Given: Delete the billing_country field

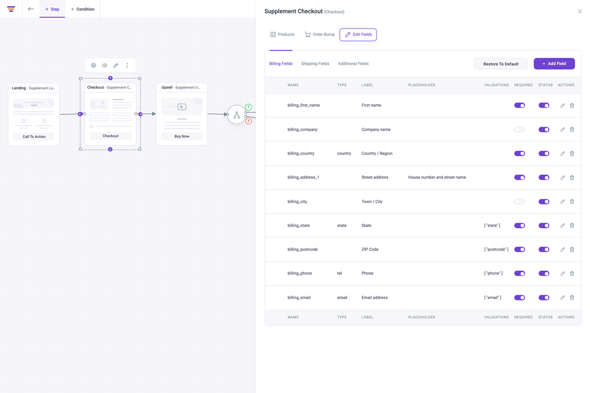Looking at the screenshot, I should [572, 153].
